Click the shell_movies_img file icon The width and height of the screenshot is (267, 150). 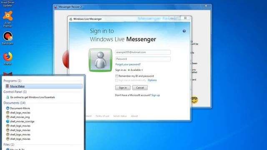8,117
